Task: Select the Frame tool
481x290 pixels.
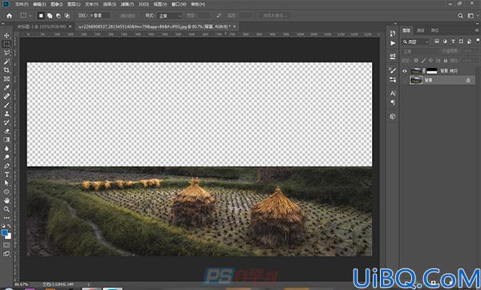Action: tap(6, 79)
